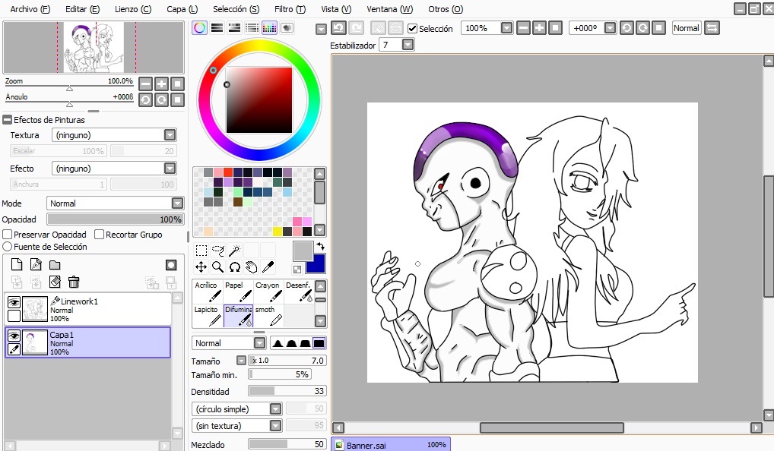The image size is (774, 451).
Task: Undo the last action in toolbar
Action: click(338, 28)
